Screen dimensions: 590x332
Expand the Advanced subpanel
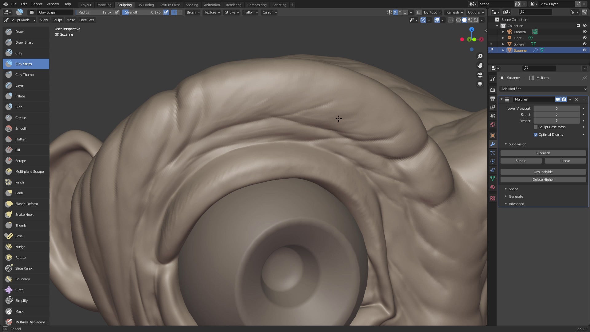(x=516, y=204)
